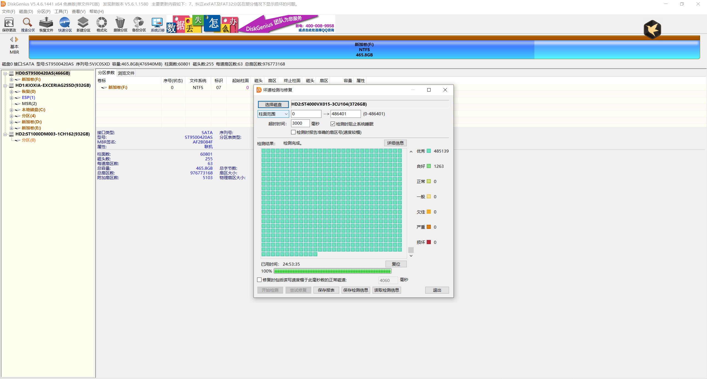Click scan grid scrollbar up arrow
Image resolution: width=707 pixels, height=379 pixels.
click(411, 151)
